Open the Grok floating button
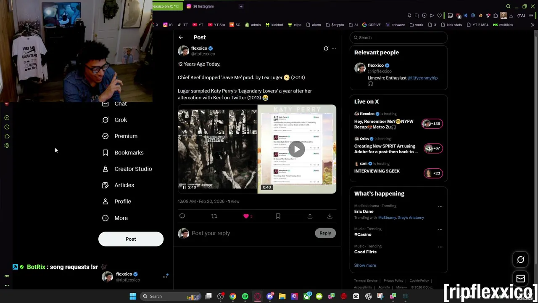The width and height of the screenshot is (538, 303). [520, 260]
